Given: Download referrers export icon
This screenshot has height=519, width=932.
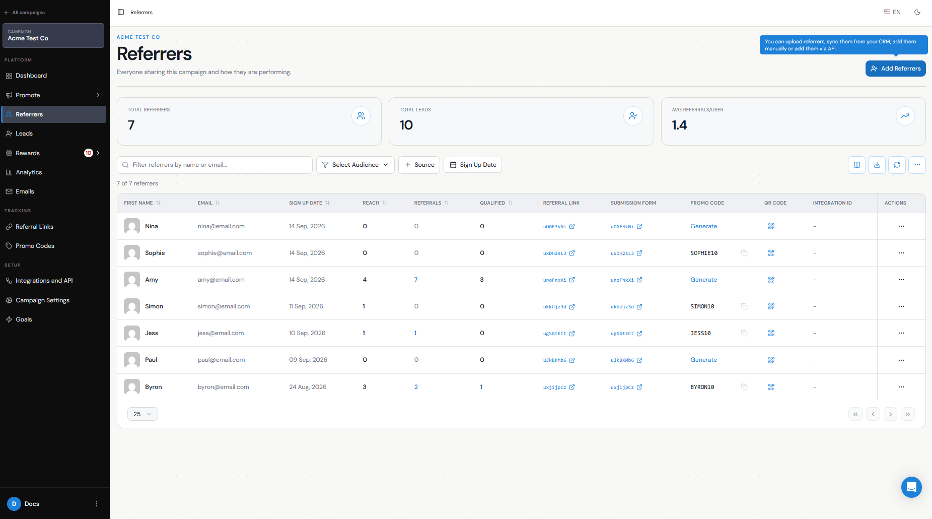Looking at the screenshot, I should (877, 165).
